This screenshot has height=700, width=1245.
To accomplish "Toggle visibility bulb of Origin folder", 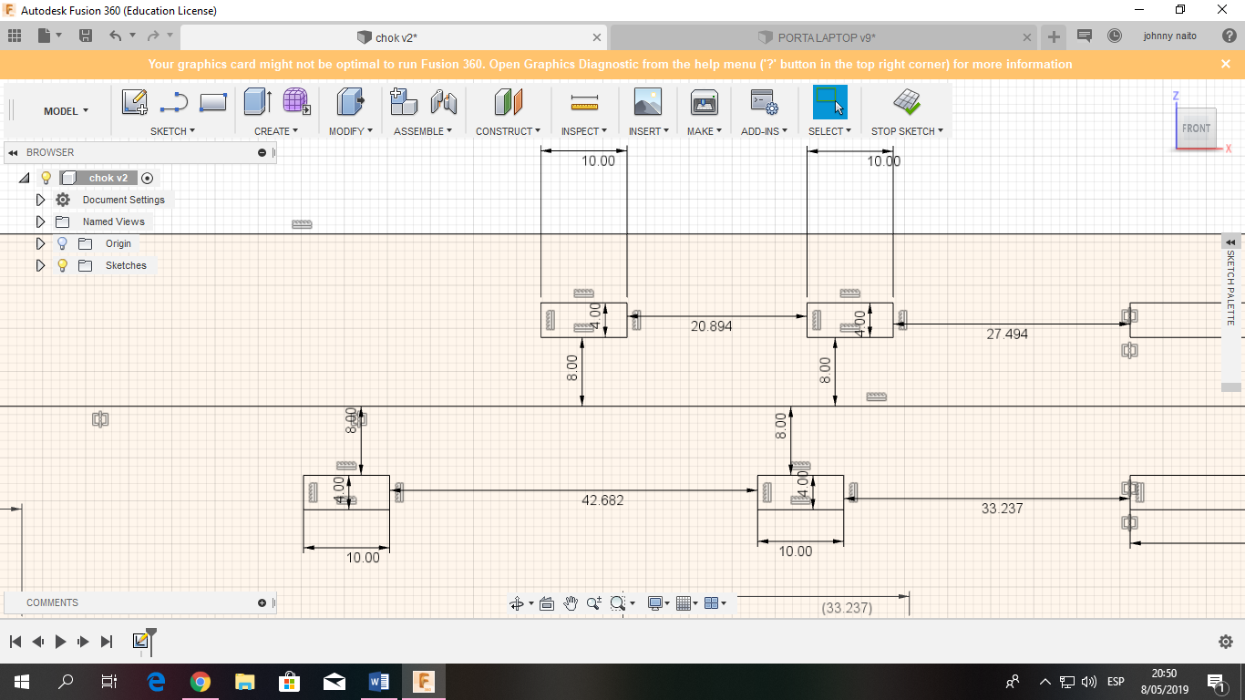I will [x=62, y=243].
